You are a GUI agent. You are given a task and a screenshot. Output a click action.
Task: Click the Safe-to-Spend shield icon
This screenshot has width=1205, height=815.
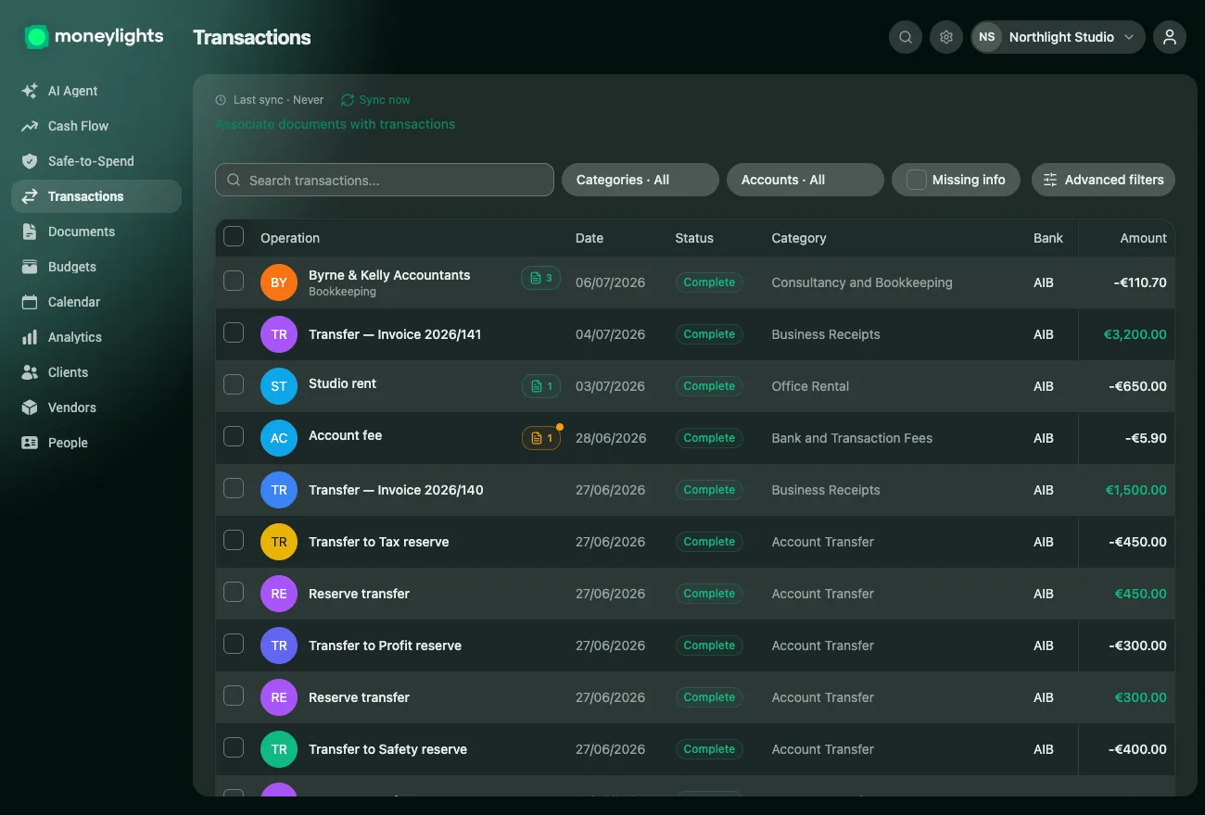(x=30, y=161)
